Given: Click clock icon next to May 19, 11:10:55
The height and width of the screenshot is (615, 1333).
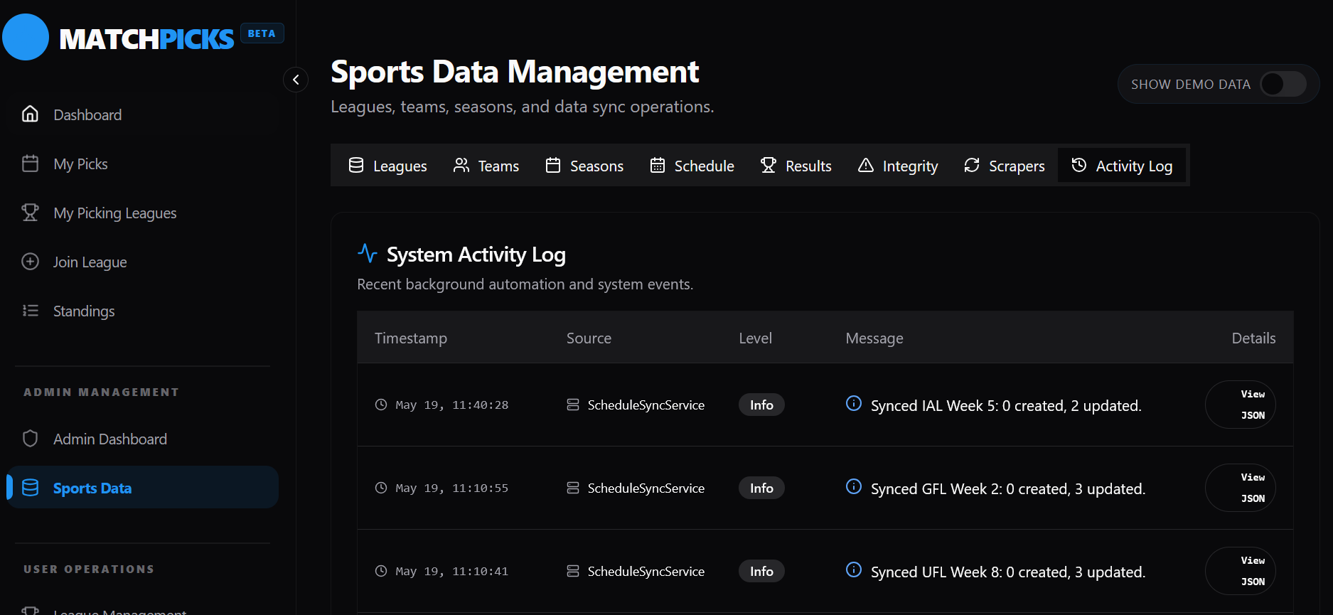Looking at the screenshot, I should coord(381,488).
